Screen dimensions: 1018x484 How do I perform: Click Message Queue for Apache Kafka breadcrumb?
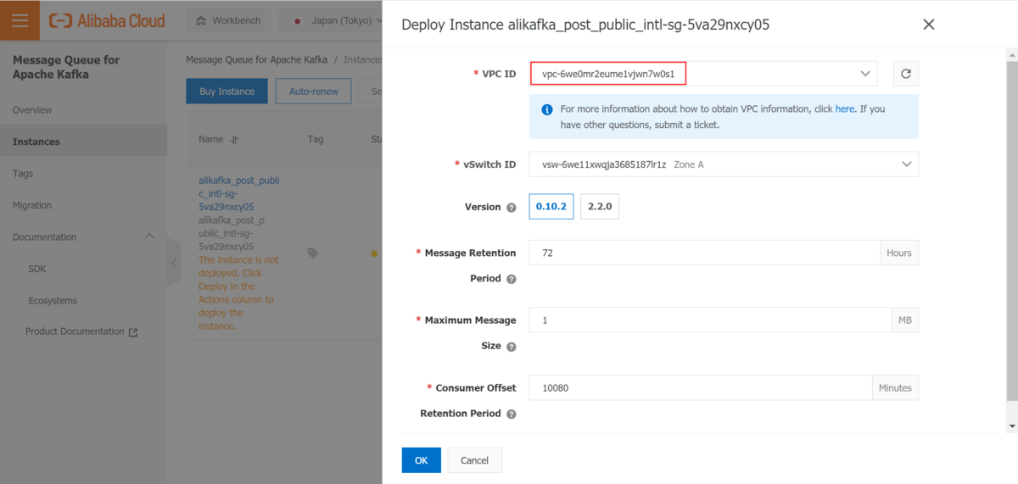[256, 60]
